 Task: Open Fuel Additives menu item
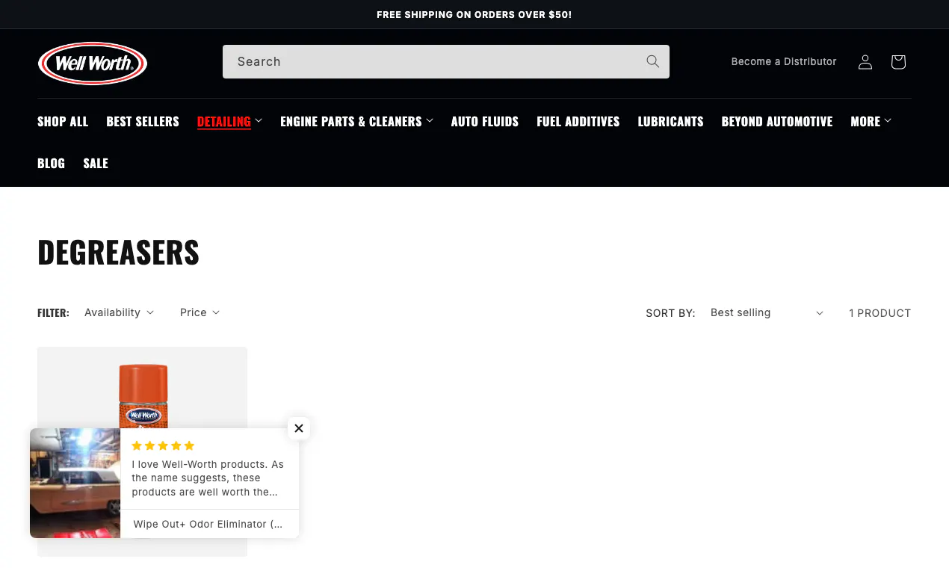click(578, 121)
